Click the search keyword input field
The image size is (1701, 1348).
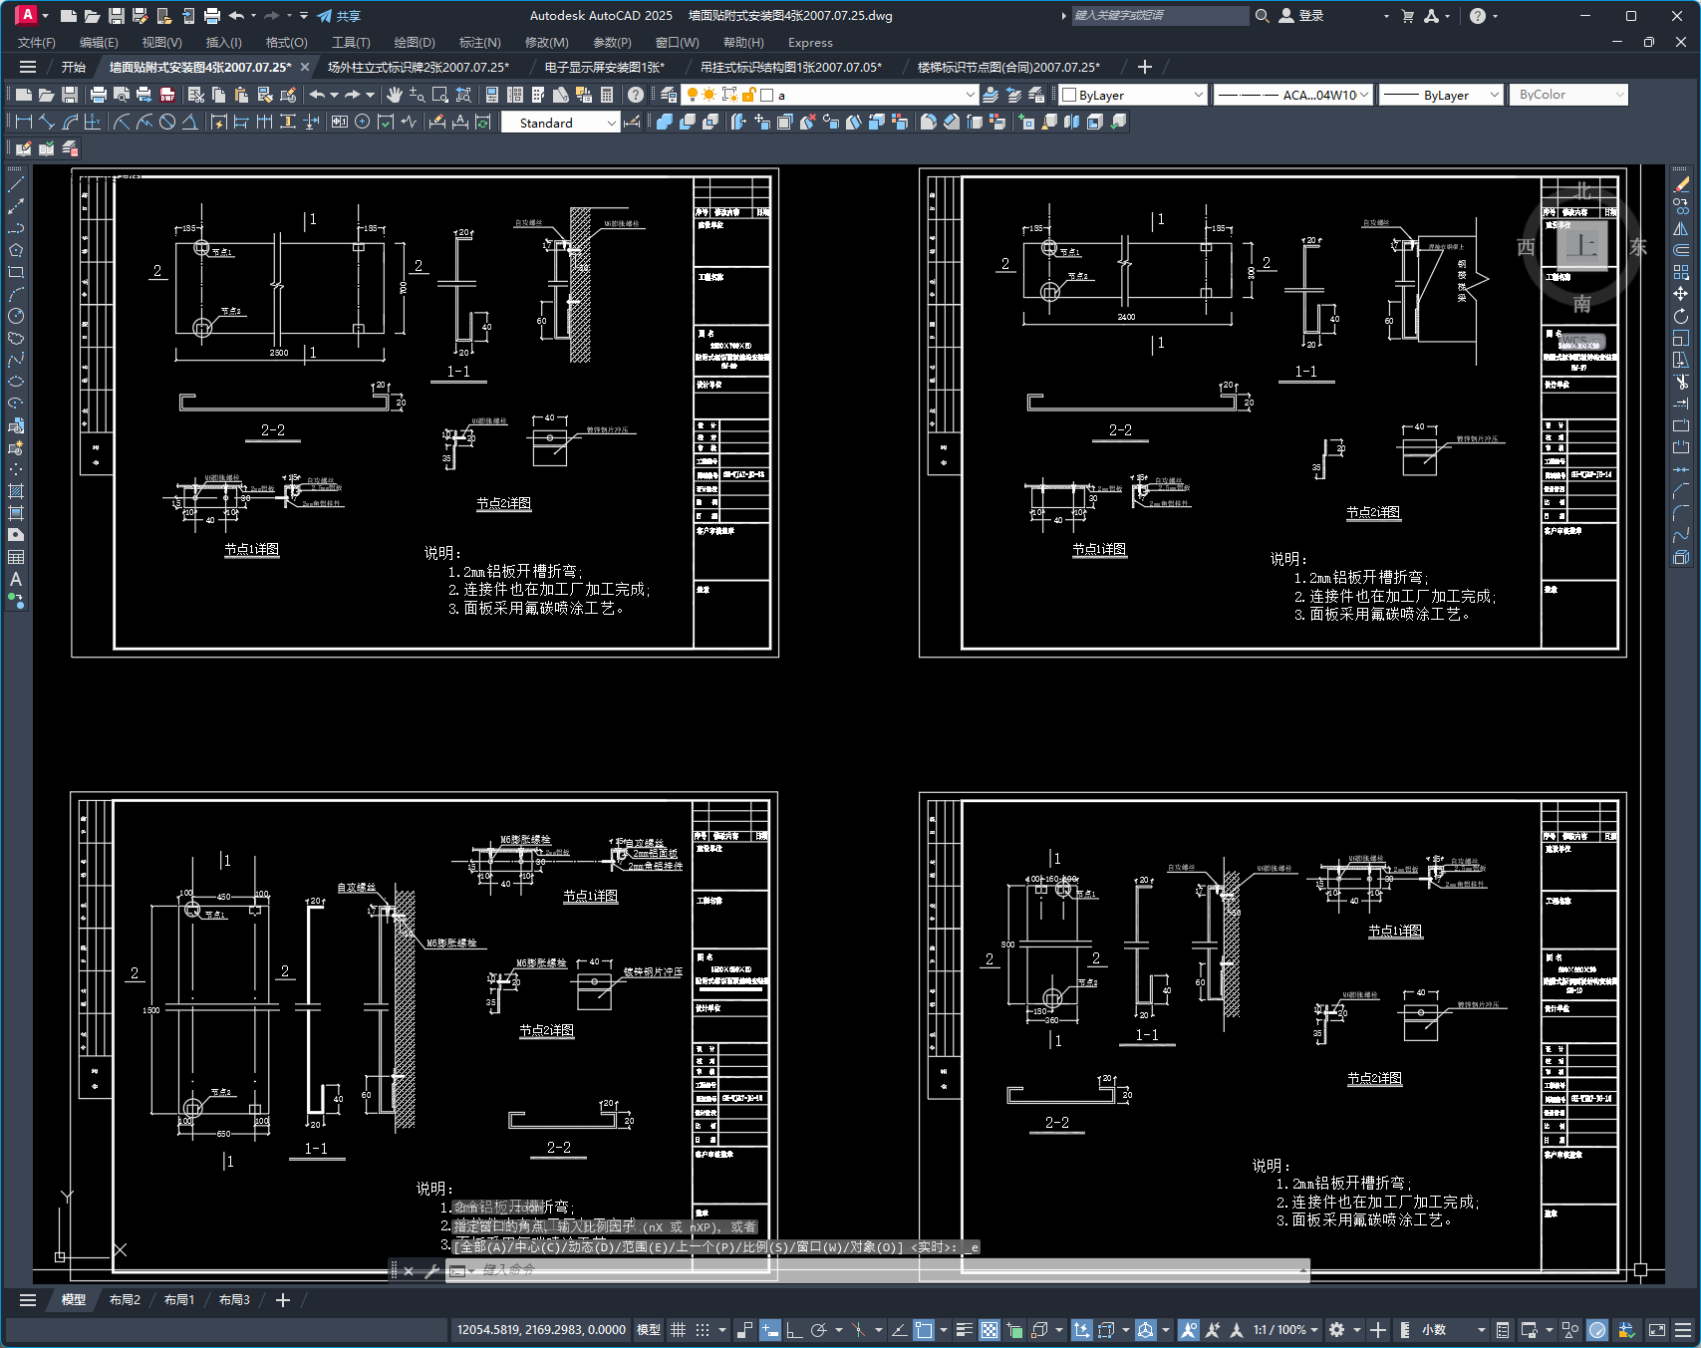pos(1160,16)
